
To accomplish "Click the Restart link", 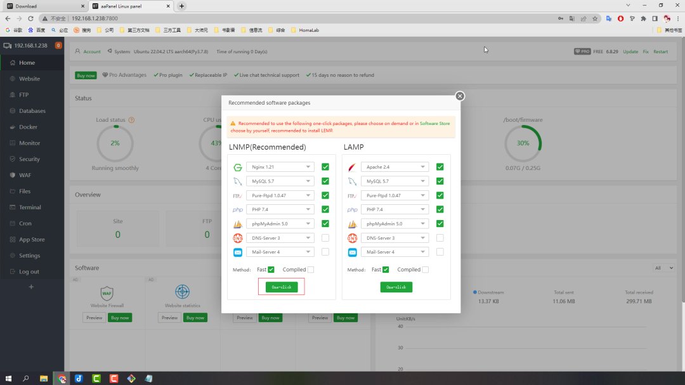I will pos(660,51).
